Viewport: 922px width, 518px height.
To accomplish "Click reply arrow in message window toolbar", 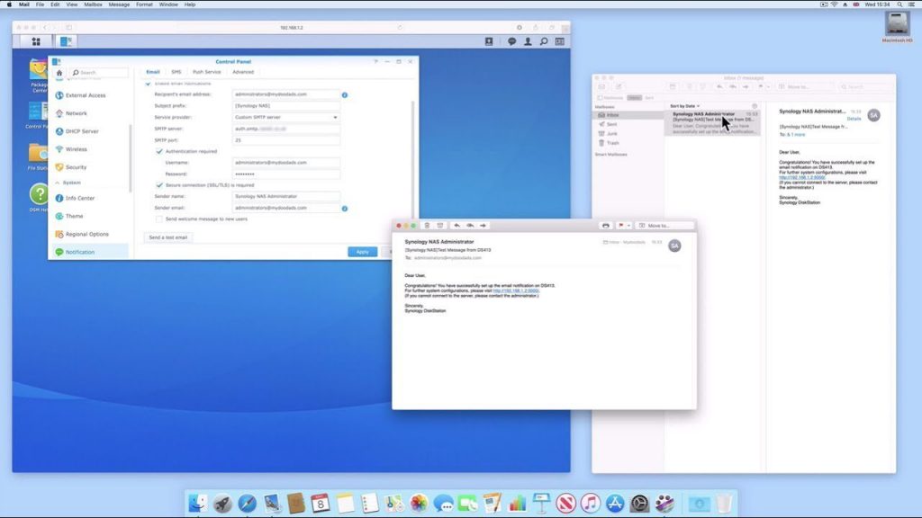I will [x=456, y=226].
